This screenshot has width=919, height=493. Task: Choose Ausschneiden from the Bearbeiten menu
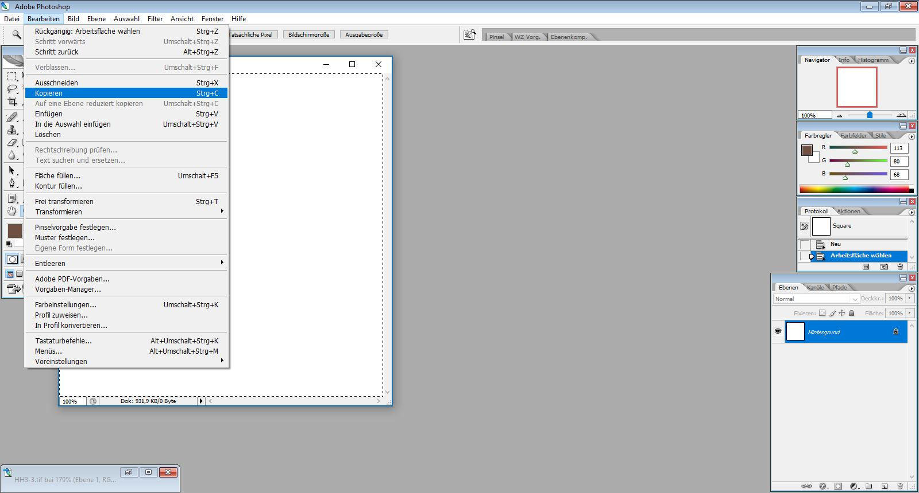[126, 83]
